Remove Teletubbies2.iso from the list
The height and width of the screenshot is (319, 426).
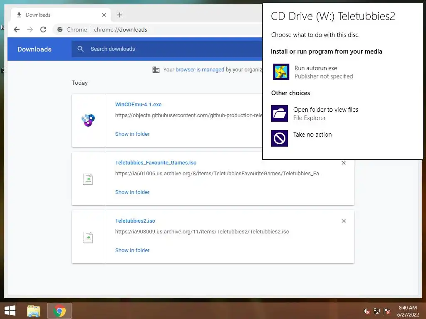pos(344,221)
